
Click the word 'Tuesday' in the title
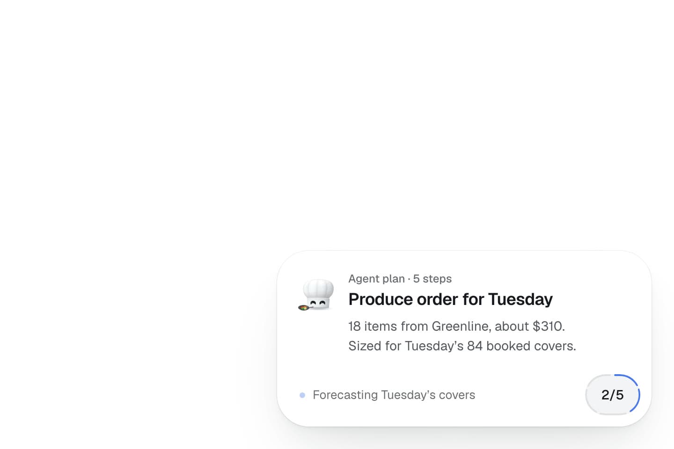(x=520, y=299)
